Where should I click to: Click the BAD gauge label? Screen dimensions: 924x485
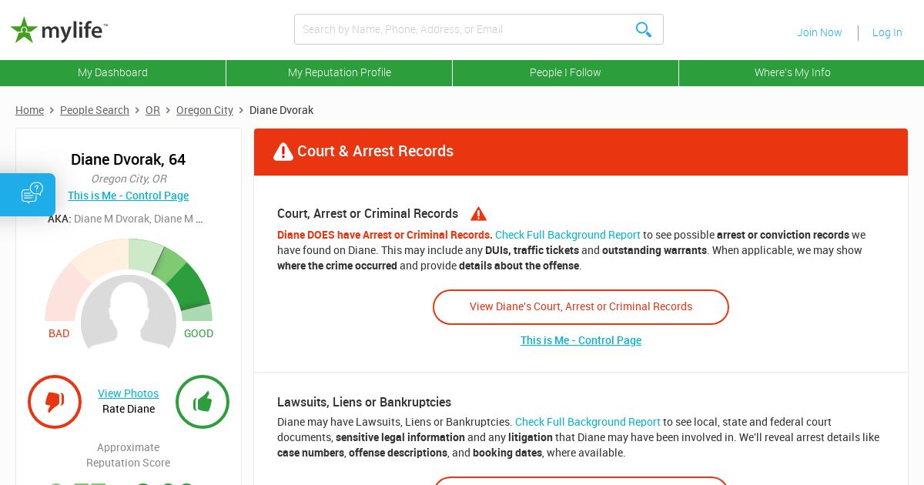click(59, 333)
